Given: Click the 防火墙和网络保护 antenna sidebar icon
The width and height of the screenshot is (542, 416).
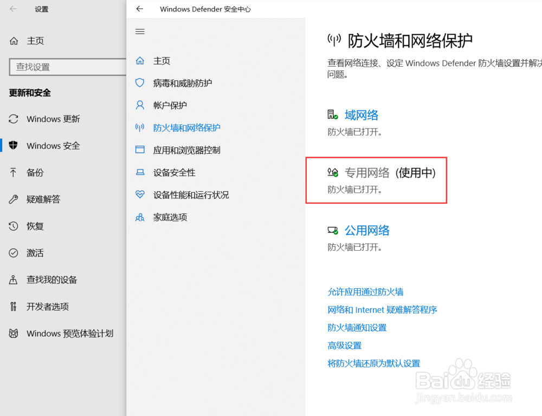Looking at the screenshot, I should tap(140, 128).
